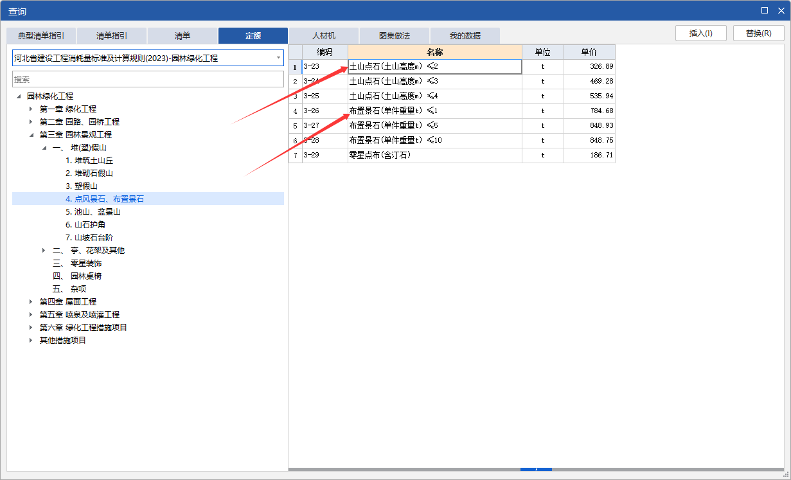The width and height of the screenshot is (791, 480).
Task: Collapse 第三章 园林景观工程
Action: pos(30,134)
